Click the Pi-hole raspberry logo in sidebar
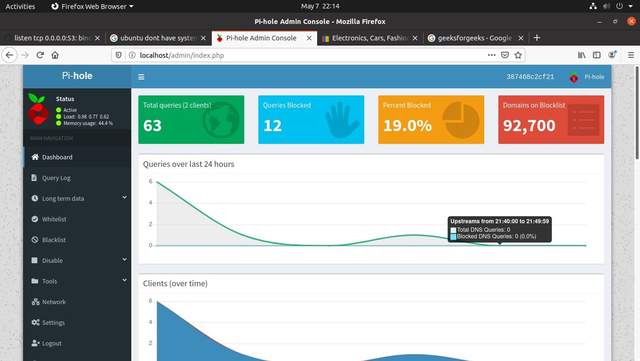 click(38, 109)
